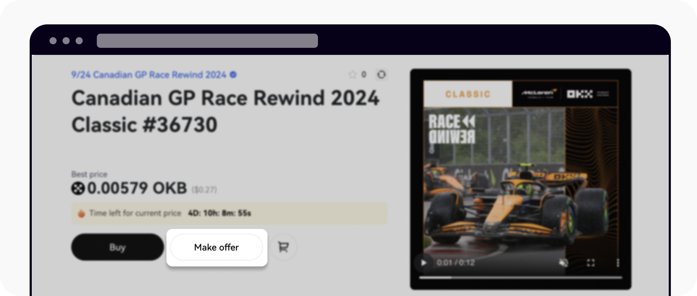Click the 'Time left for current price' label
The image size is (697, 296).
[135, 213]
